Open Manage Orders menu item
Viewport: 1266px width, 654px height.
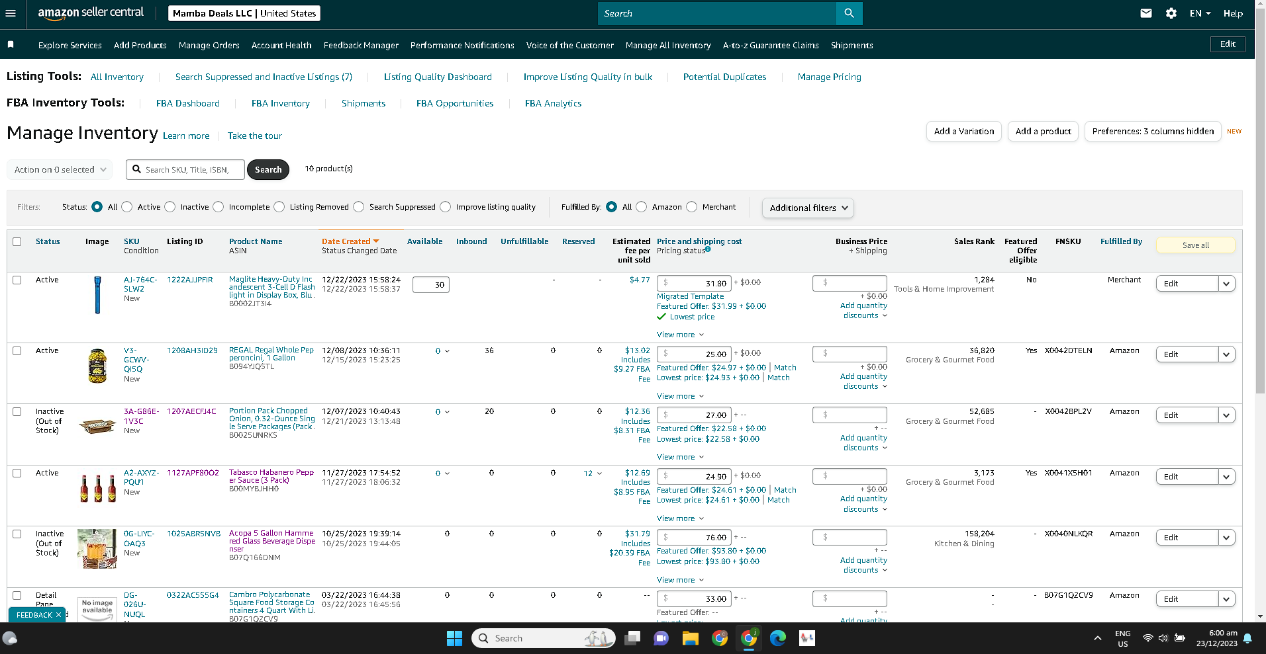point(209,45)
